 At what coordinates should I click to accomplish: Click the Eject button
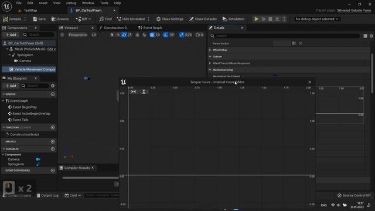(277, 19)
